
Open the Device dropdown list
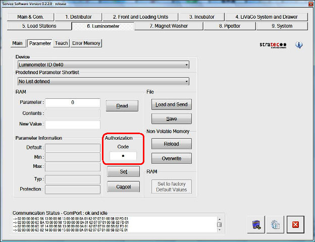tap(186, 65)
